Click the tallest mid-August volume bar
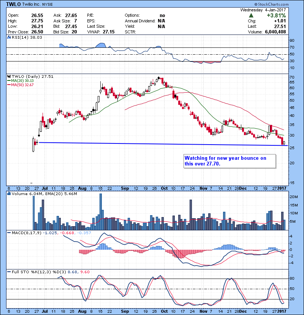304x315 pixels. click(x=101, y=212)
